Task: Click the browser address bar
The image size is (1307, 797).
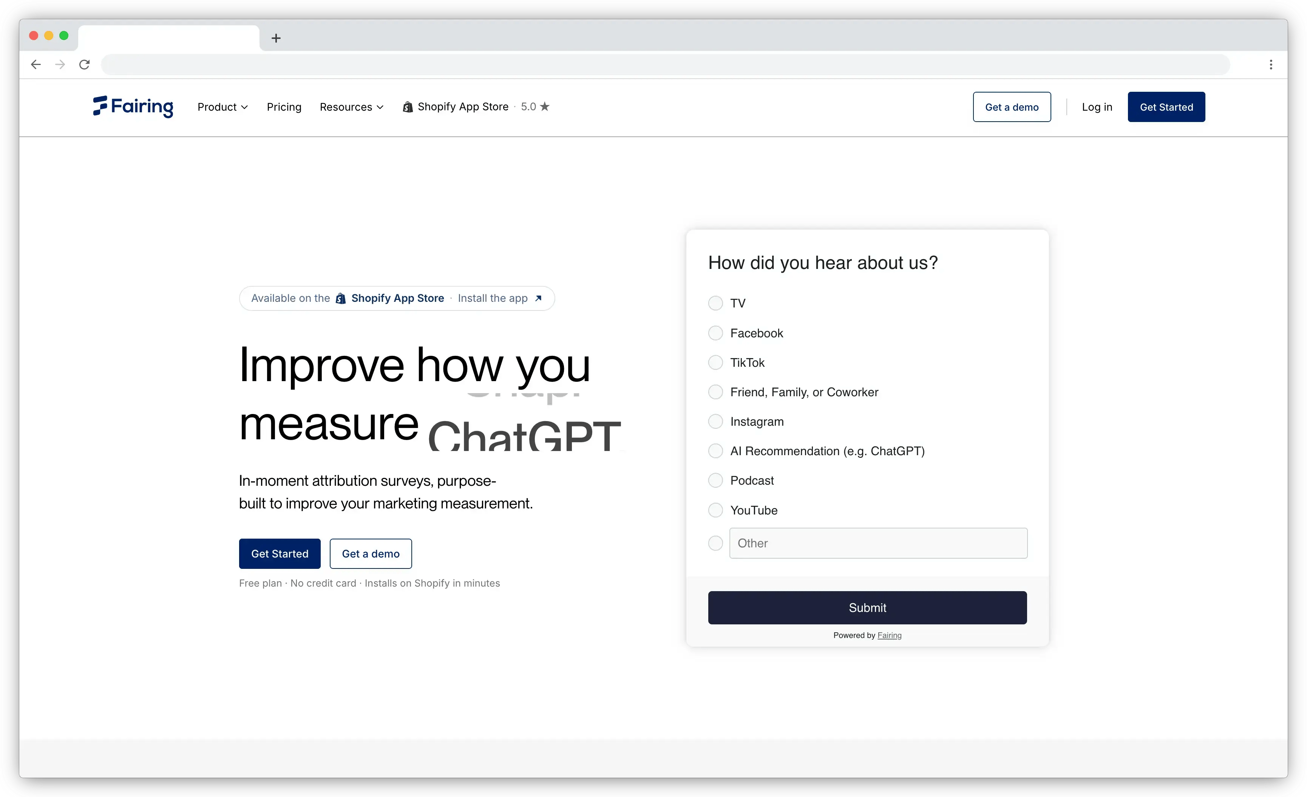Action: point(665,65)
